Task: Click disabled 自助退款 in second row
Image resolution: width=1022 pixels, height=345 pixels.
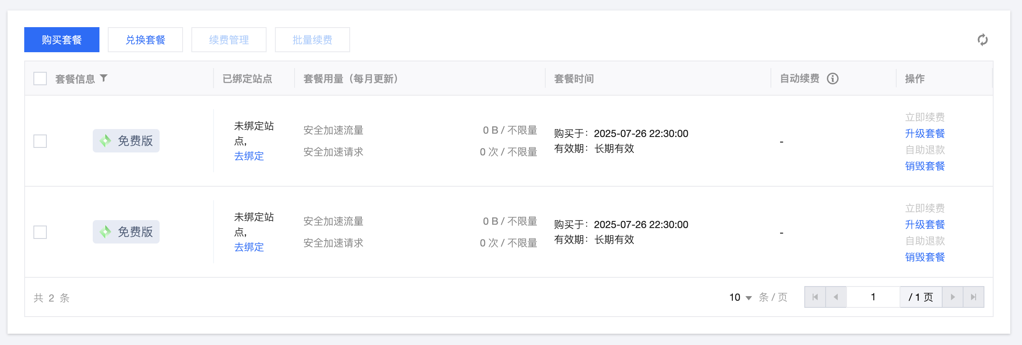Action: pyautogui.click(x=925, y=241)
